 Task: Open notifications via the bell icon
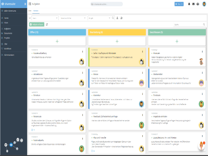(x=189, y=4)
